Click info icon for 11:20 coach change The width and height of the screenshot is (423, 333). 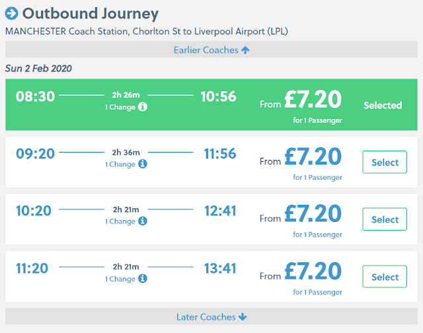click(x=143, y=279)
